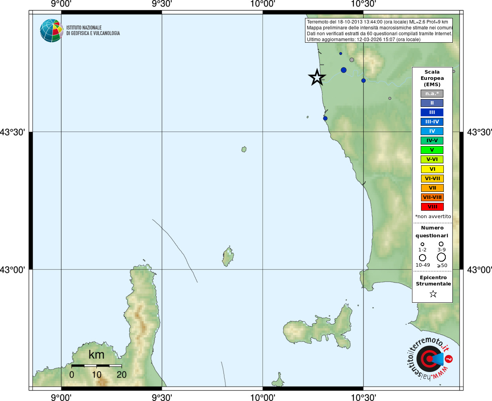The image size is (492, 401).
Task: Select the red VIII intensity swatch
Action: (432, 207)
